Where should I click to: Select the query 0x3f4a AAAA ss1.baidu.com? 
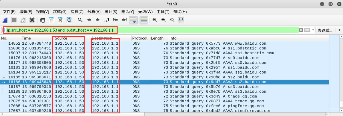[164, 72]
